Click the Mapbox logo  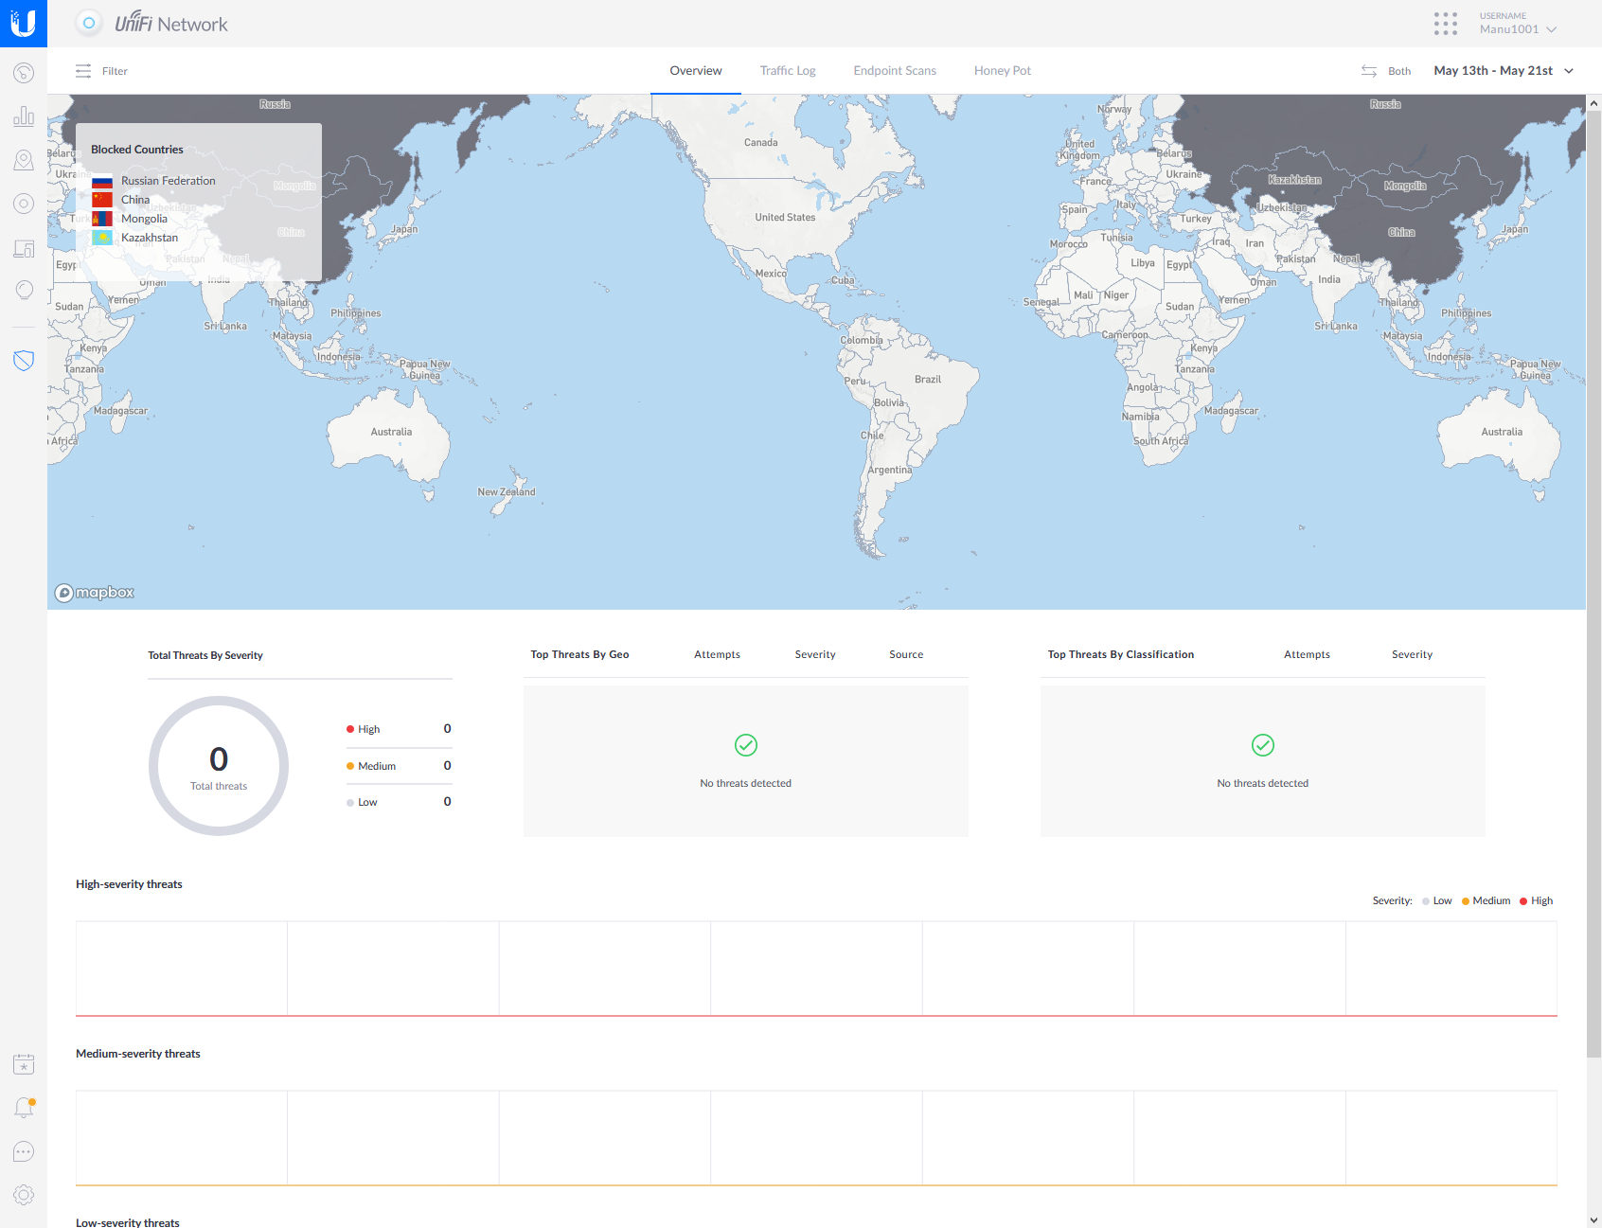click(x=95, y=593)
